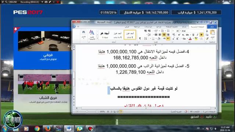Click the Decrease Indent icon
Screen dimensions: 235x132
(x=149, y=31)
